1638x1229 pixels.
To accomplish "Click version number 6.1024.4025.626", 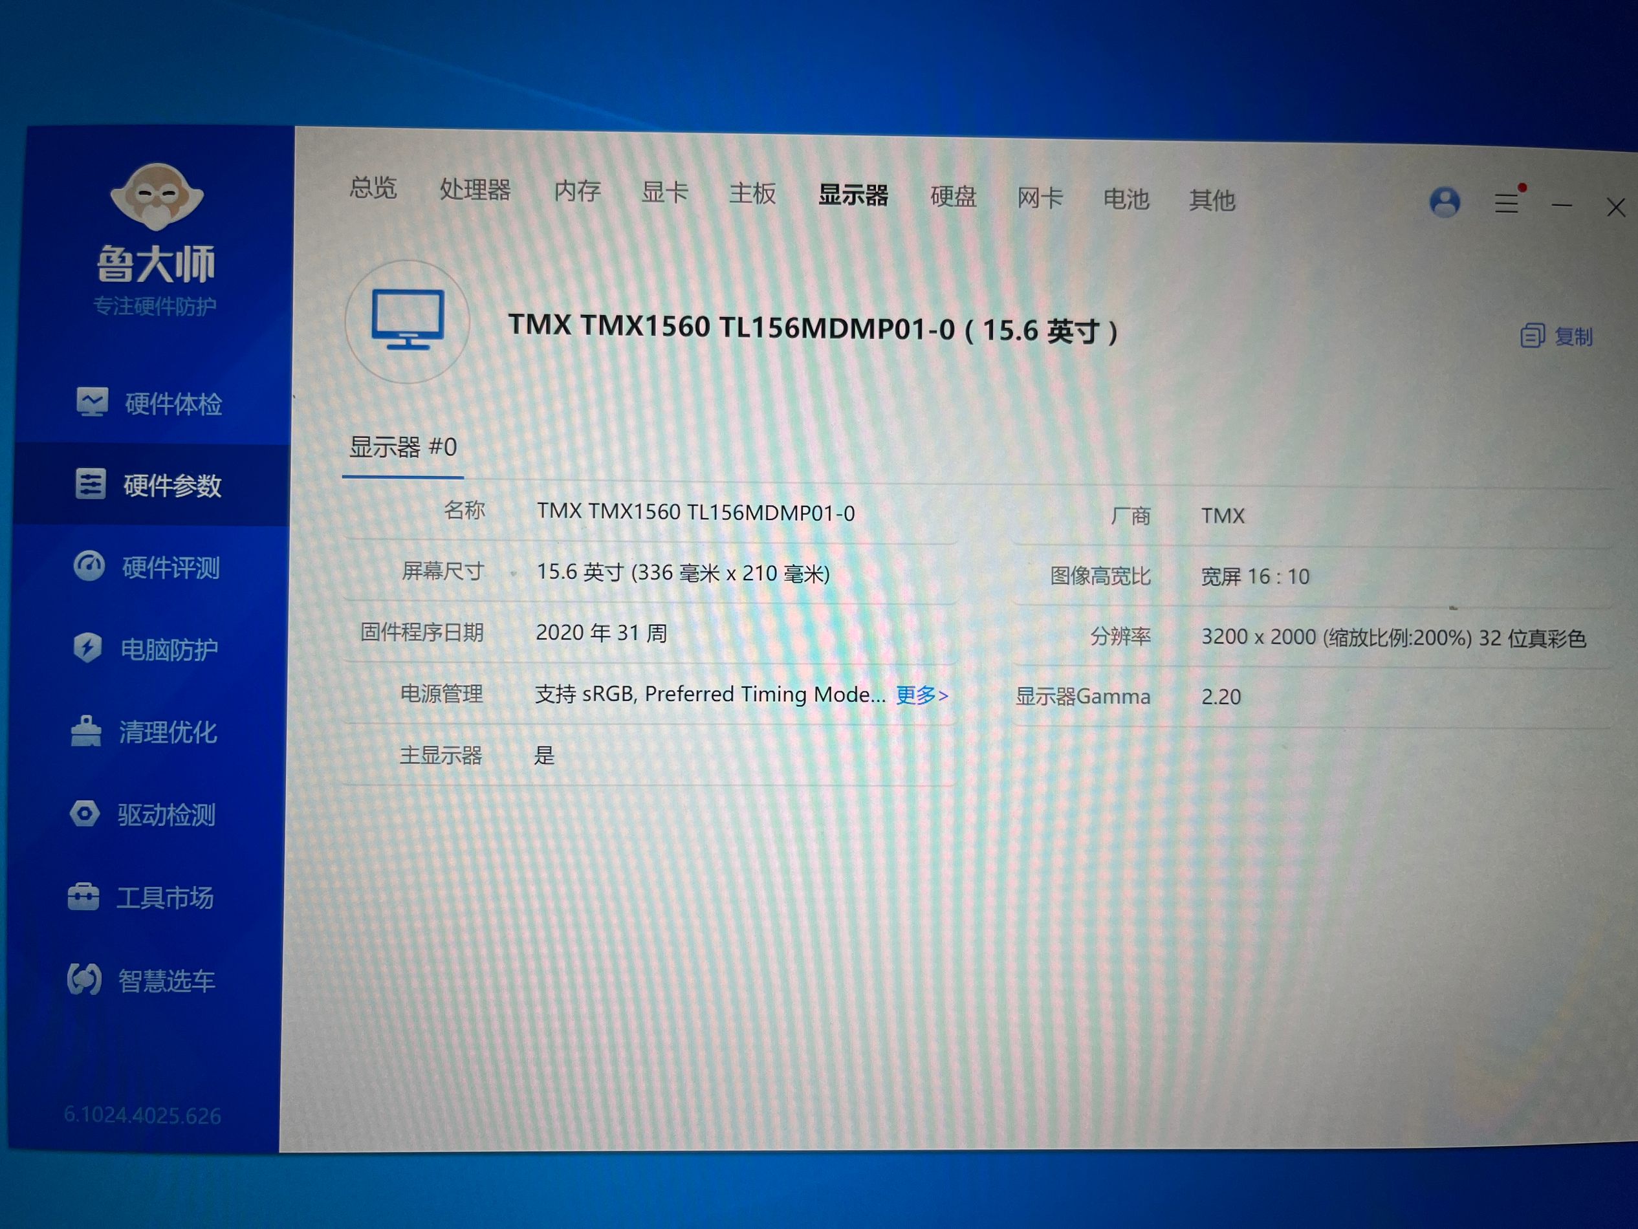I will point(142,1115).
